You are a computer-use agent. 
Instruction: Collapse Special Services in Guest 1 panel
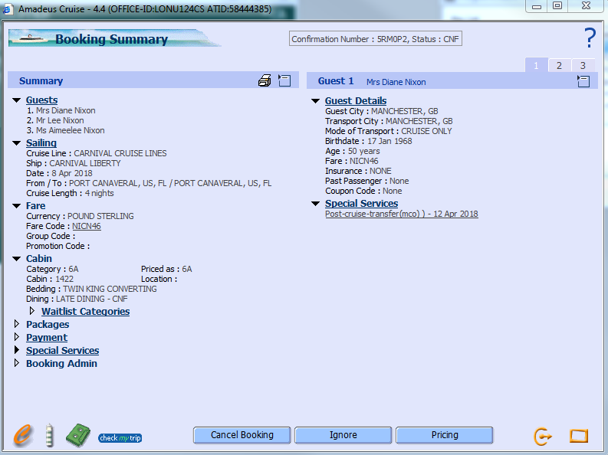click(315, 204)
